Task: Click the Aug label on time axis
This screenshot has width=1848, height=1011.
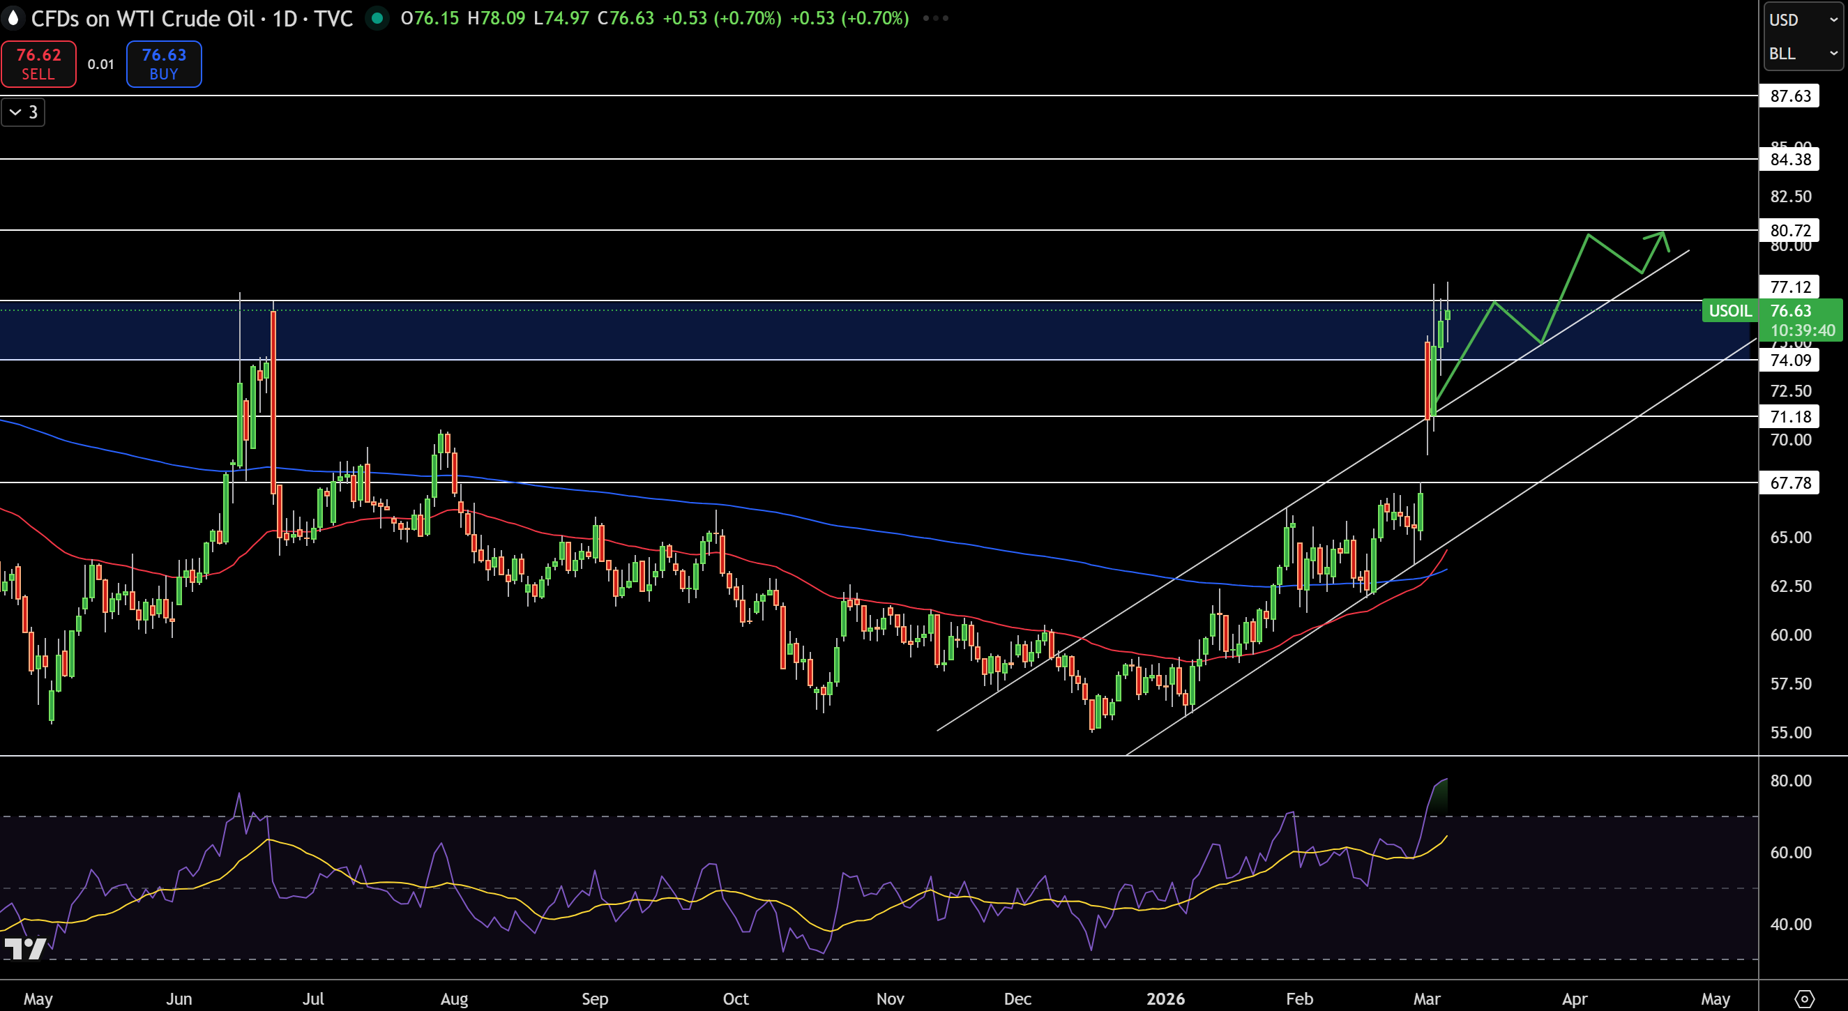Action: pyautogui.click(x=454, y=998)
